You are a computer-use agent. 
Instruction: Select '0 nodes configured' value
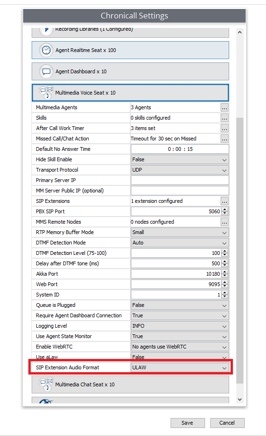pyautogui.click(x=152, y=222)
